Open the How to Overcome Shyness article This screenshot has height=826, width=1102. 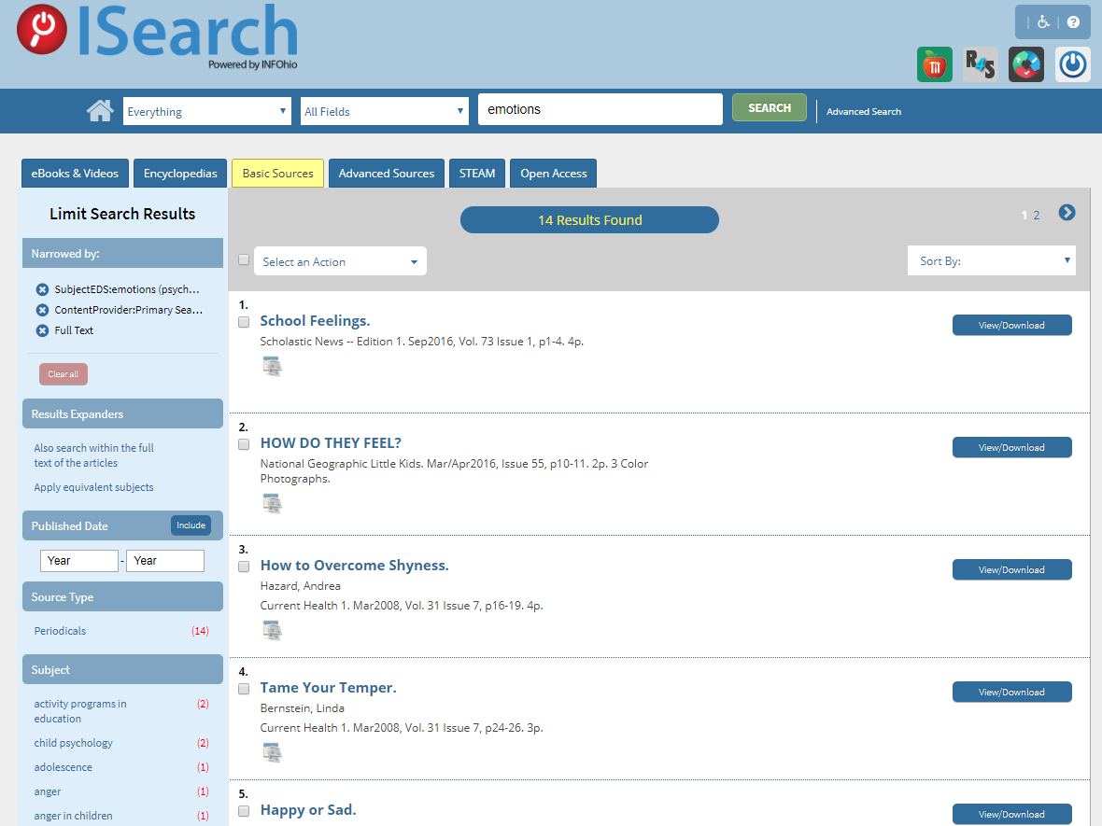coord(354,566)
